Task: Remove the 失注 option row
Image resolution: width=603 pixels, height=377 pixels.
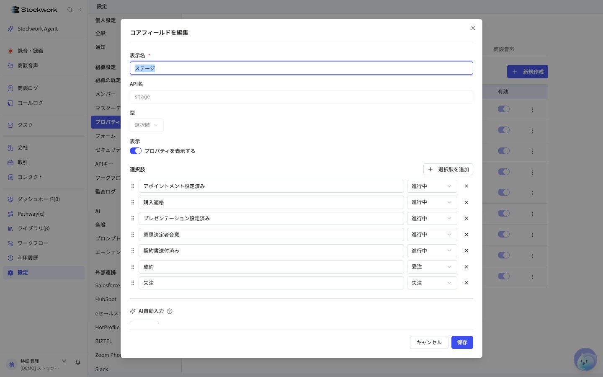Action: click(x=466, y=283)
